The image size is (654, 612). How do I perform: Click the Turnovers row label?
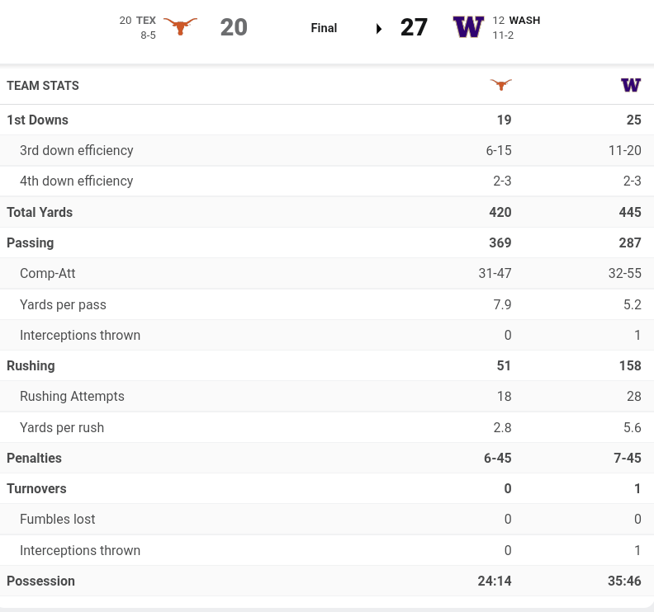(x=36, y=488)
